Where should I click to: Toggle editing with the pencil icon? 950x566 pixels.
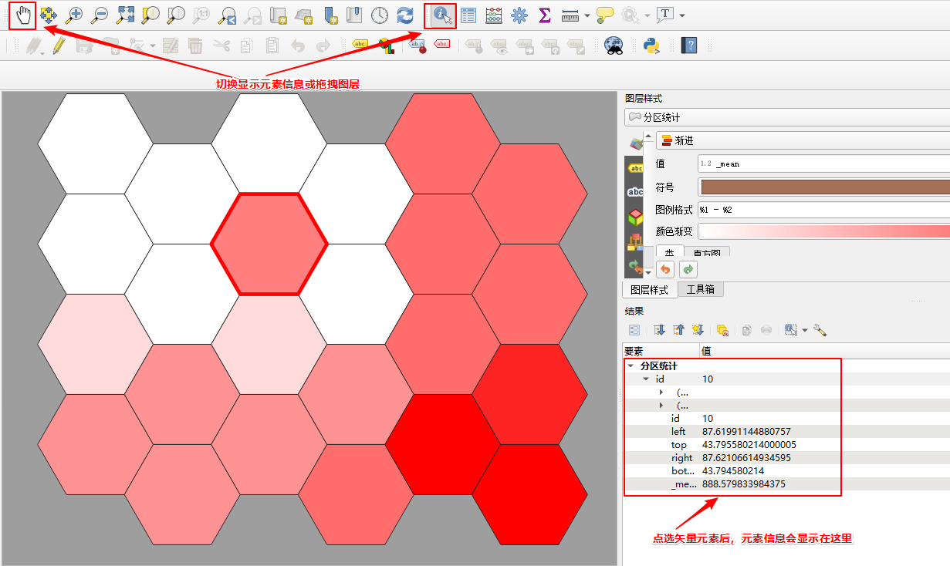point(59,45)
